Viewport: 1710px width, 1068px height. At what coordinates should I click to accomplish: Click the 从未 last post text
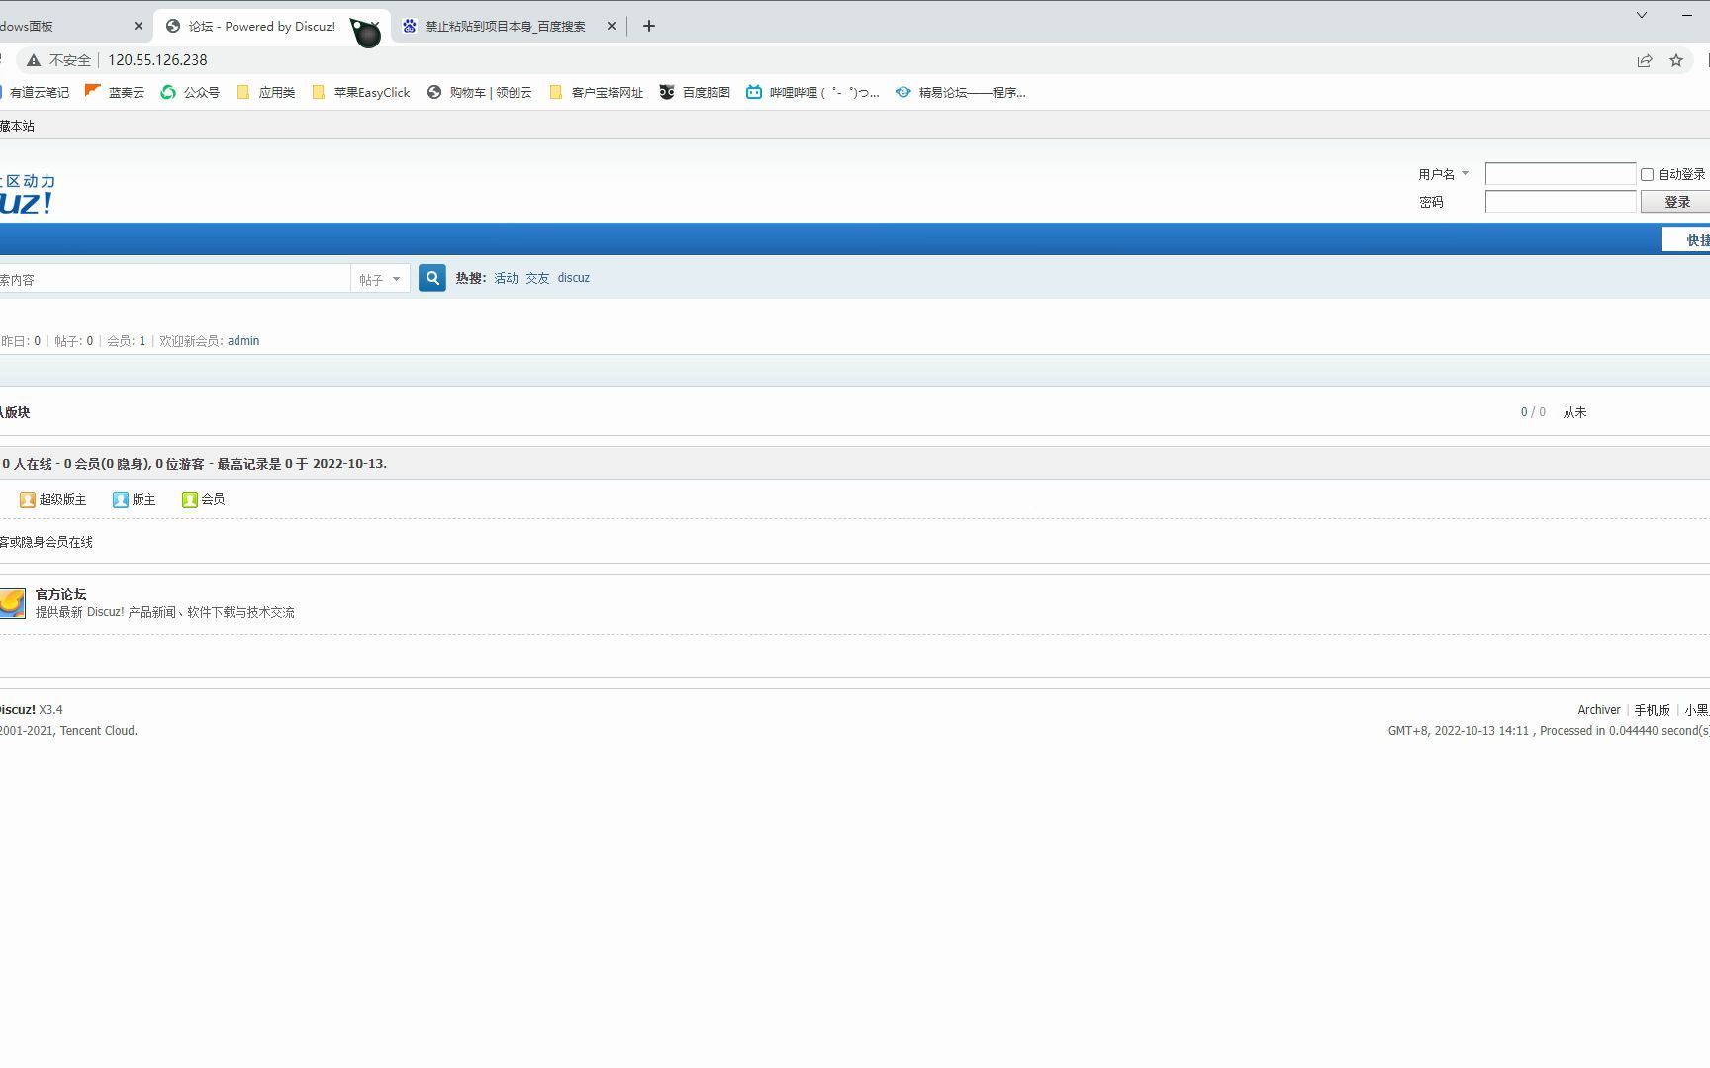click(1574, 412)
